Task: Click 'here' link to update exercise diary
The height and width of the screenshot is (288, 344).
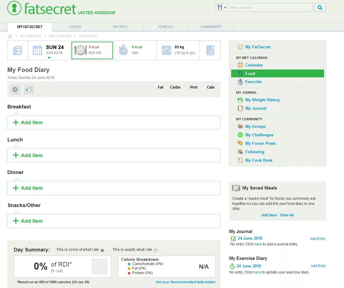Action: click(x=257, y=272)
